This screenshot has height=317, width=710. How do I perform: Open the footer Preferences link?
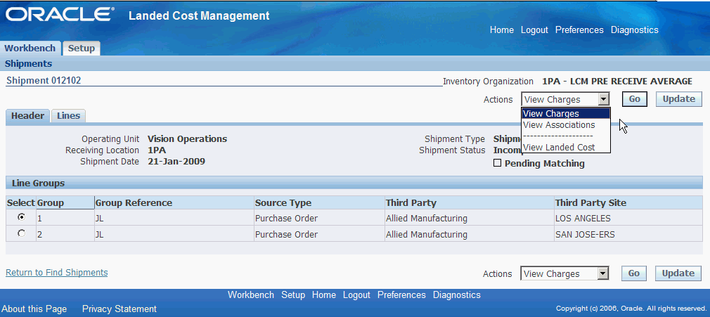pos(401,295)
